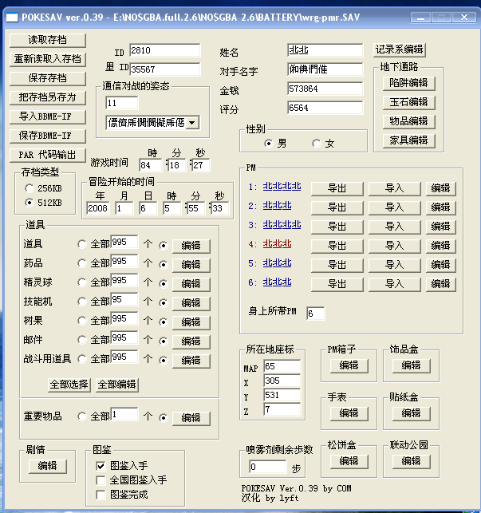The height and width of the screenshot is (513, 481).
Task: Open the 联动公园 编辑 button
Action: pyautogui.click(x=412, y=462)
